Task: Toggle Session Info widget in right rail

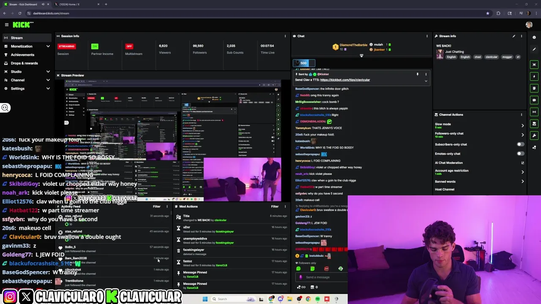Action: point(534,112)
